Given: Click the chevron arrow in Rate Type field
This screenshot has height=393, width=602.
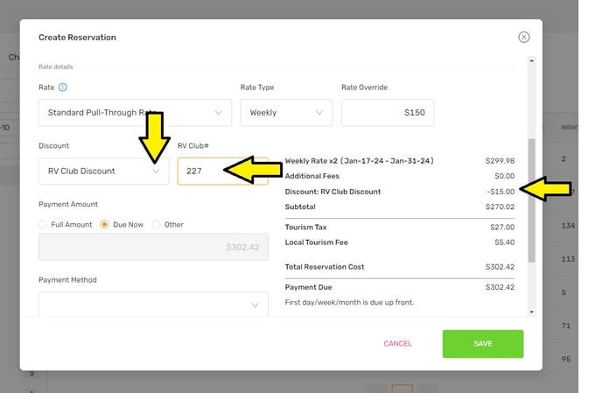Looking at the screenshot, I should 318,113.
